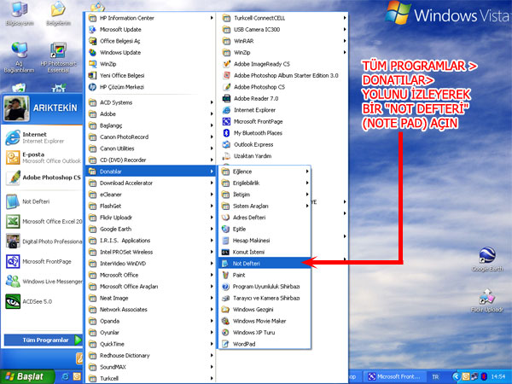Click the TR language indicator

click(x=435, y=377)
